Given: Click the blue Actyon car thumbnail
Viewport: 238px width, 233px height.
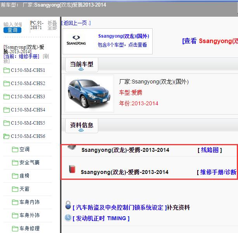Looking at the screenshot, I should 89,94.
